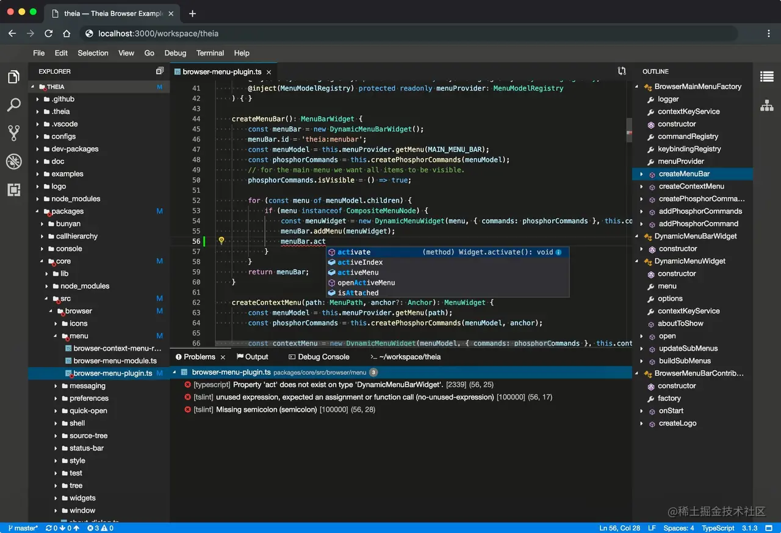Select the isAttached suggestion

pyautogui.click(x=447, y=293)
